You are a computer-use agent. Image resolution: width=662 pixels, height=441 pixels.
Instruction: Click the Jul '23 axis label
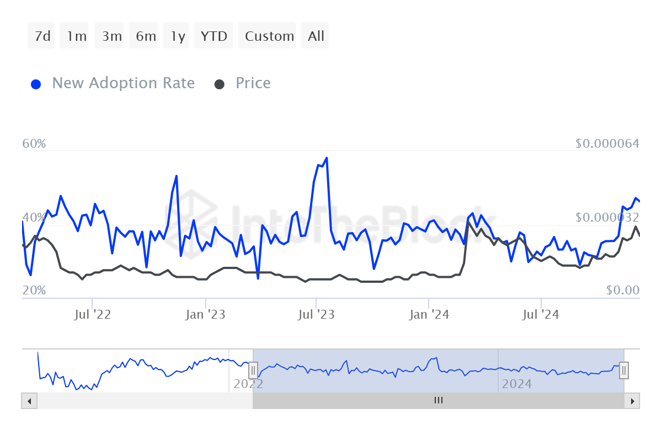(x=317, y=314)
